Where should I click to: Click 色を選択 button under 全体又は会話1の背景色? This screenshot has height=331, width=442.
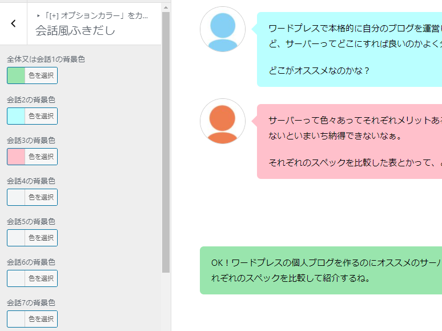pyautogui.click(x=41, y=75)
